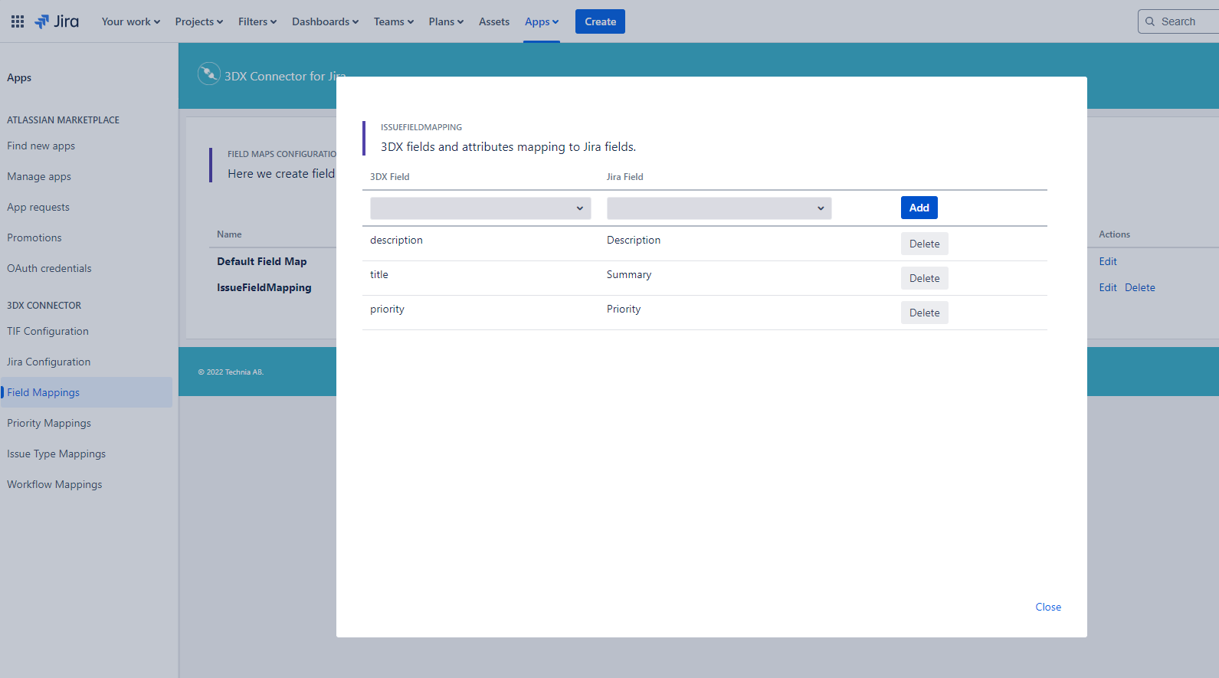This screenshot has height=678, width=1219.
Task: Click the Summary Jira field cell
Action: (629, 274)
